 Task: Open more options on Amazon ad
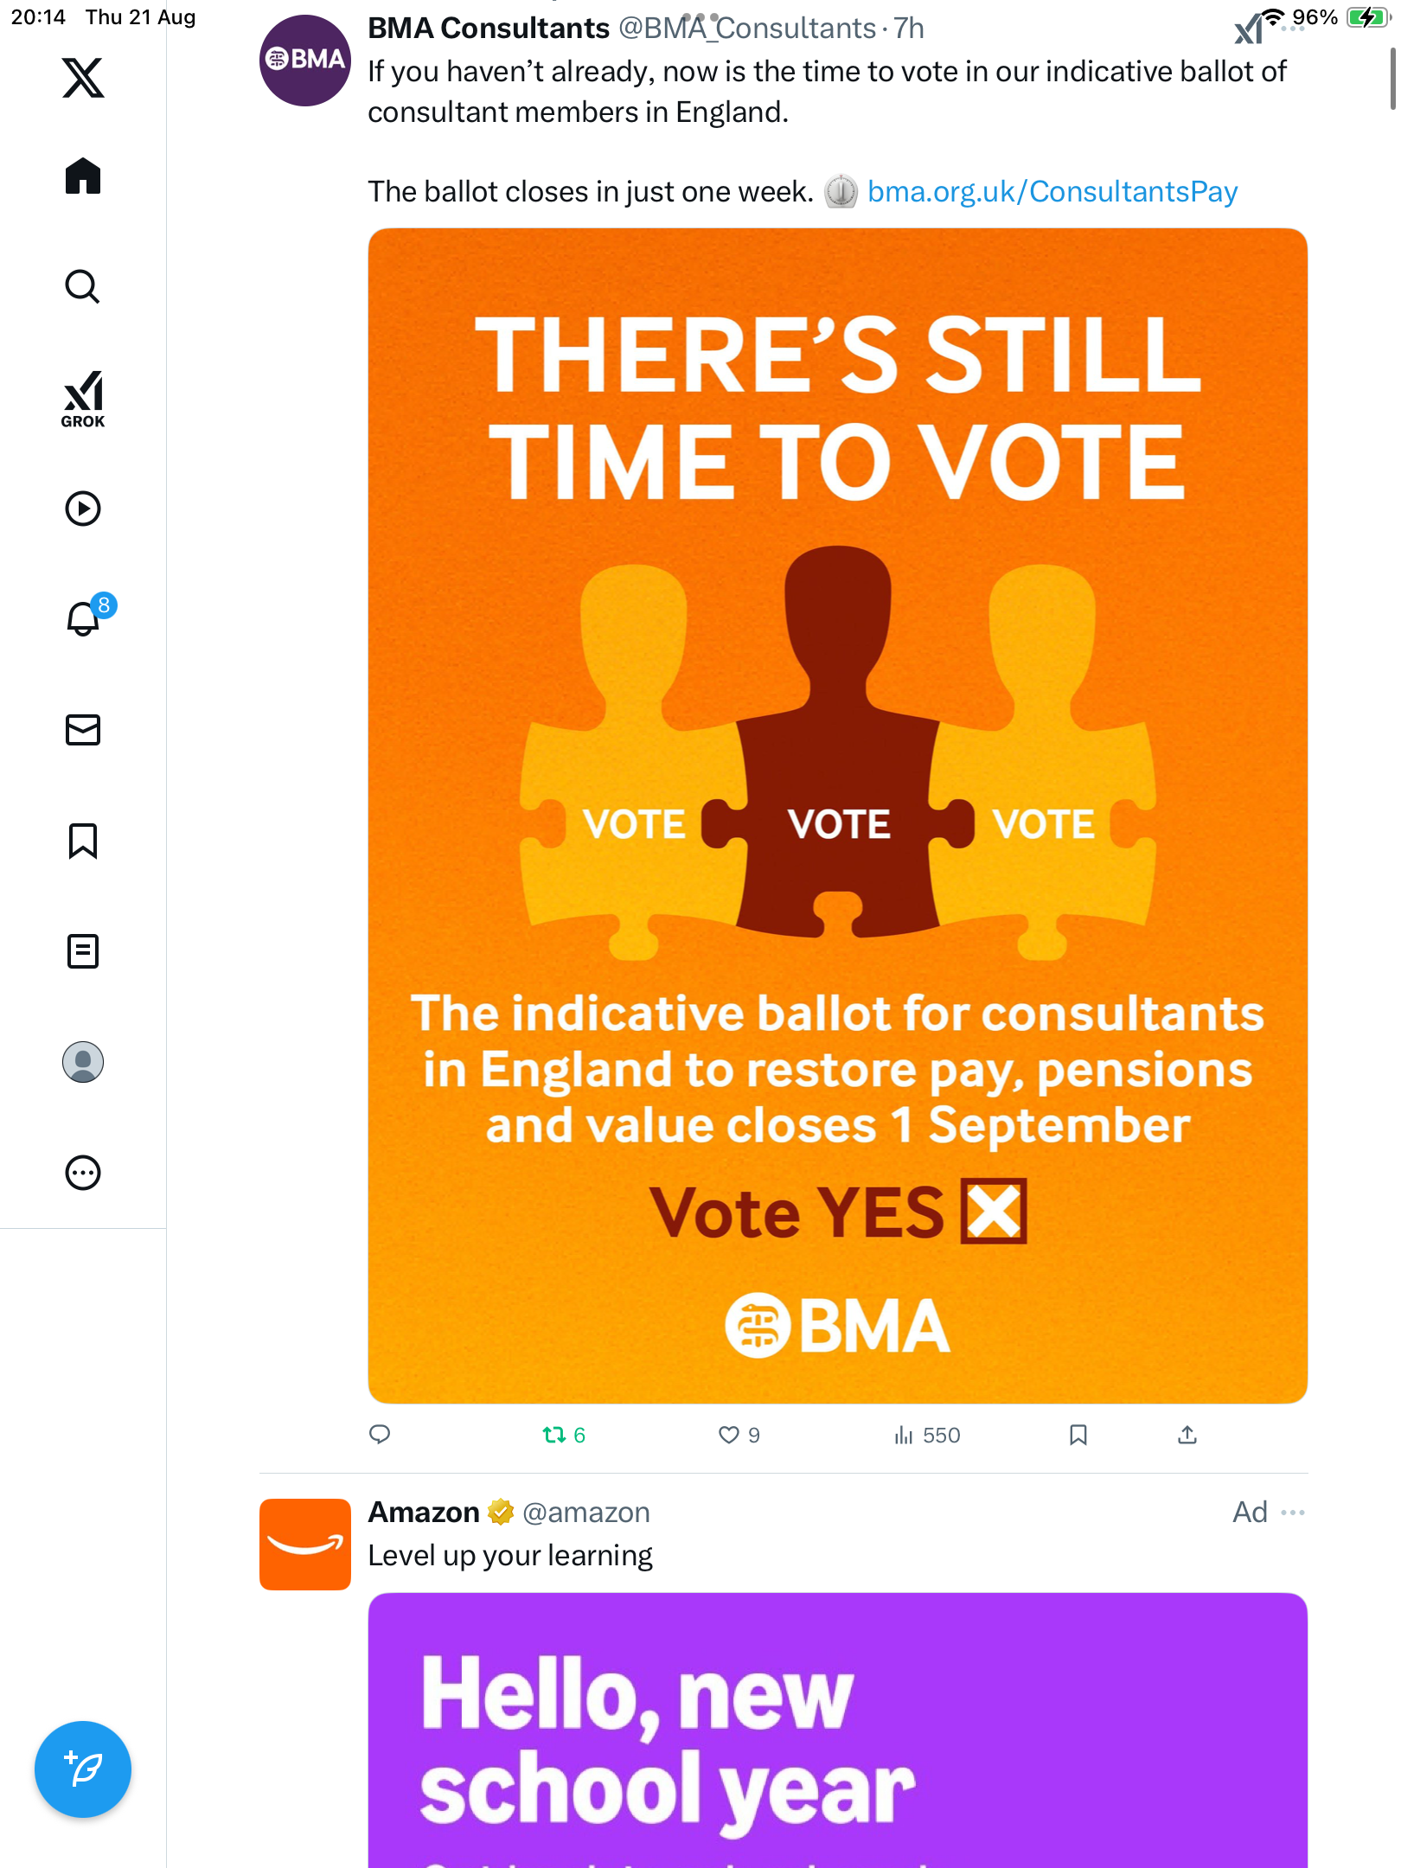pyautogui.click(x=1293, y=1513)
